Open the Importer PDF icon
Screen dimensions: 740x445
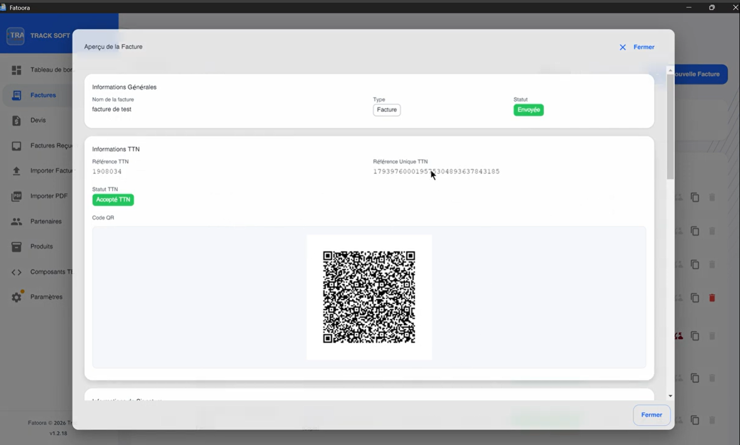tap(16, 196)
